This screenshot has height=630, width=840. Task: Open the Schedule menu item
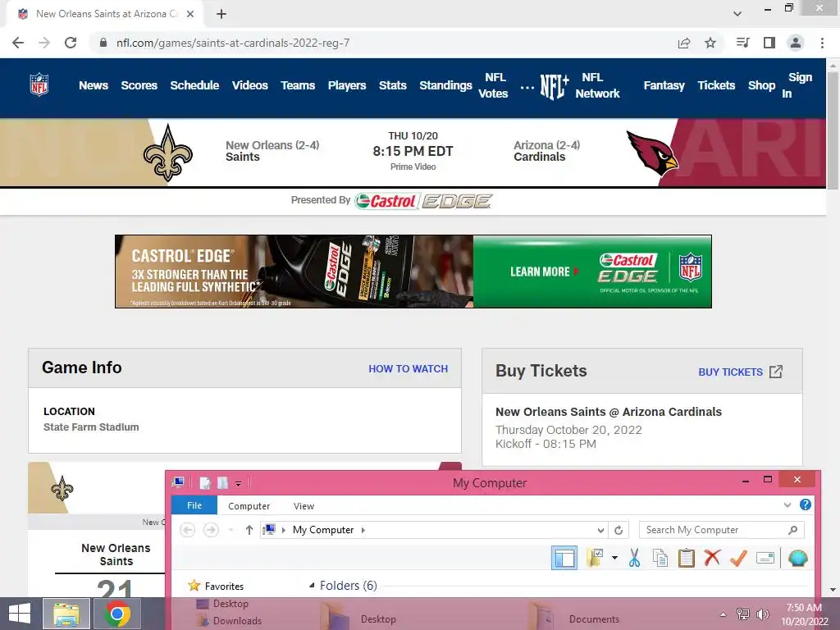tap(194, 85)
